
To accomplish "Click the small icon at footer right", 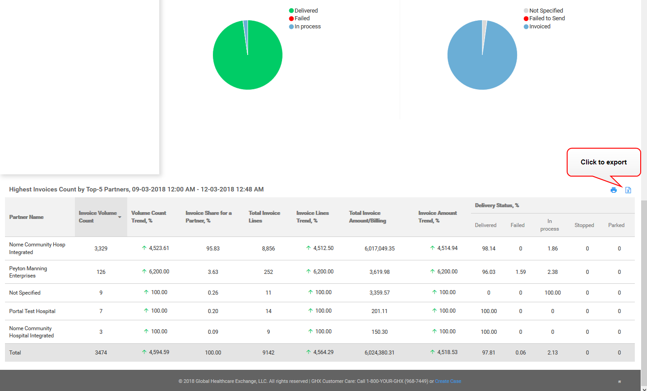I will pos(619,382).
